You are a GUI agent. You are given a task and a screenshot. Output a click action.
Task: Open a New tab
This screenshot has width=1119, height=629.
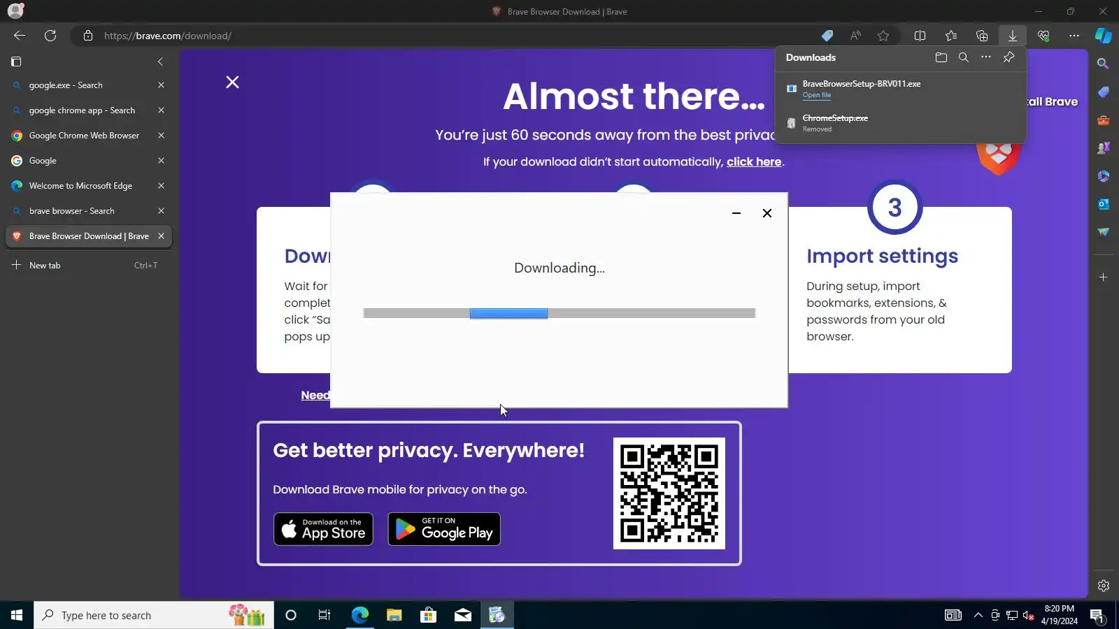88,266
